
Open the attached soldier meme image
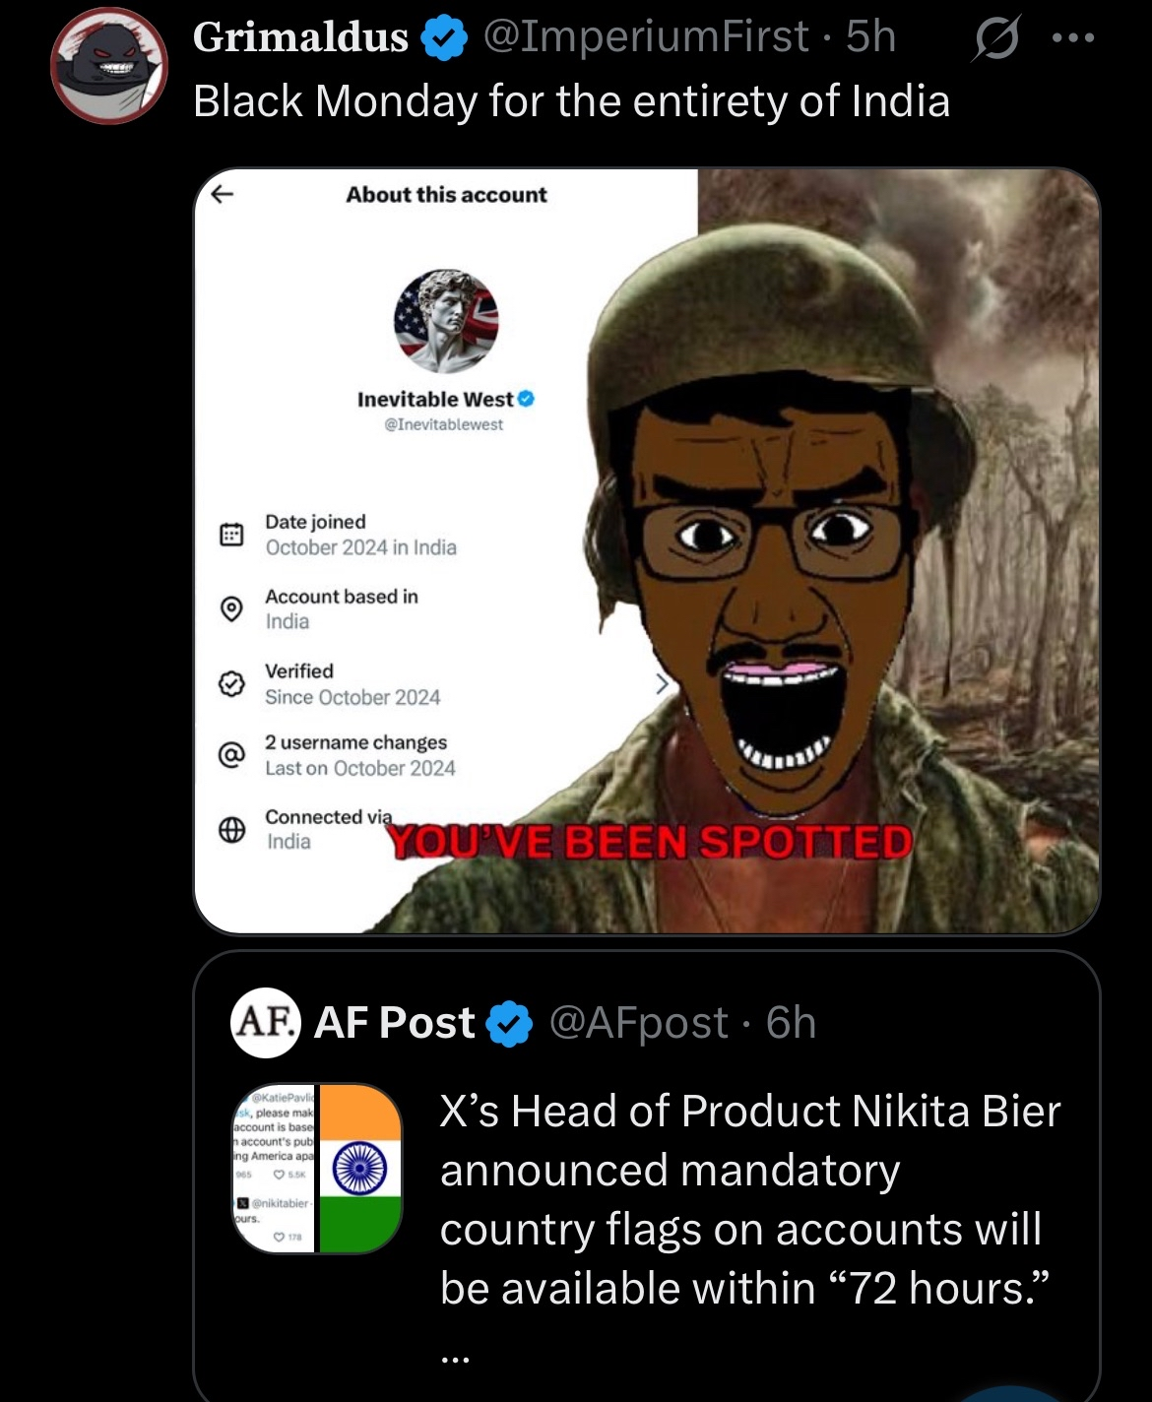point(647,550)
